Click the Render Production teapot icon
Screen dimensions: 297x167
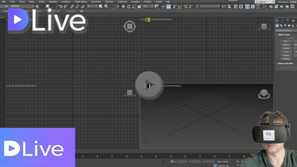pos(282,6)
